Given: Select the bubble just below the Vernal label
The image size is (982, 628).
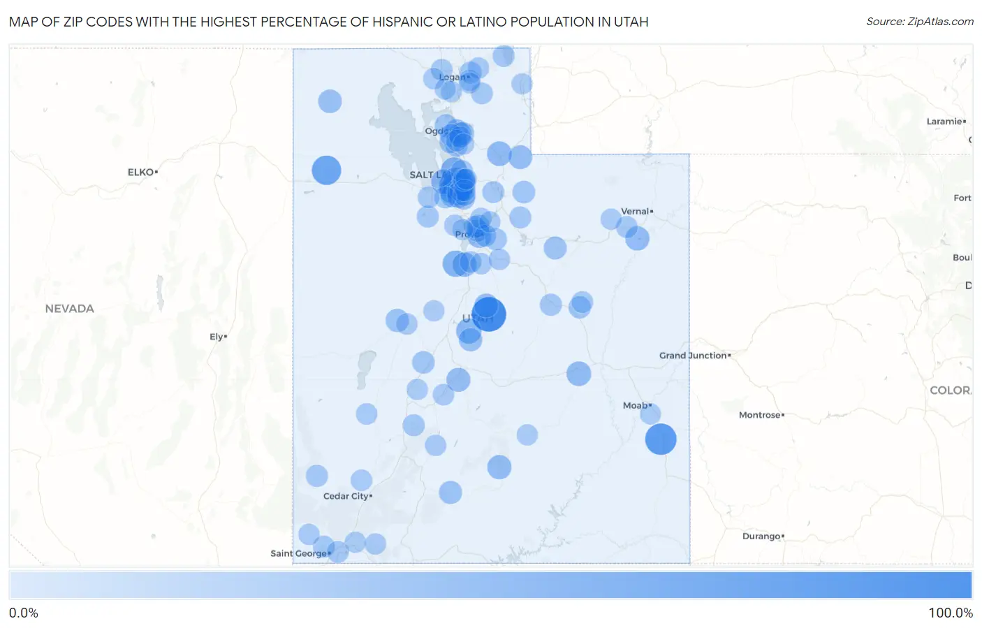Looking at the screenshot, I should click(x=626, y=228).
